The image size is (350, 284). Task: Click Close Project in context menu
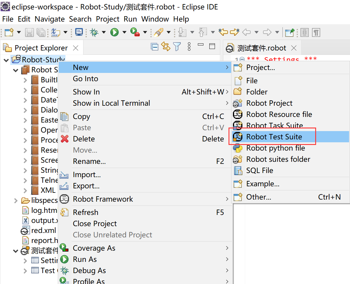click(x=145, y=223)
